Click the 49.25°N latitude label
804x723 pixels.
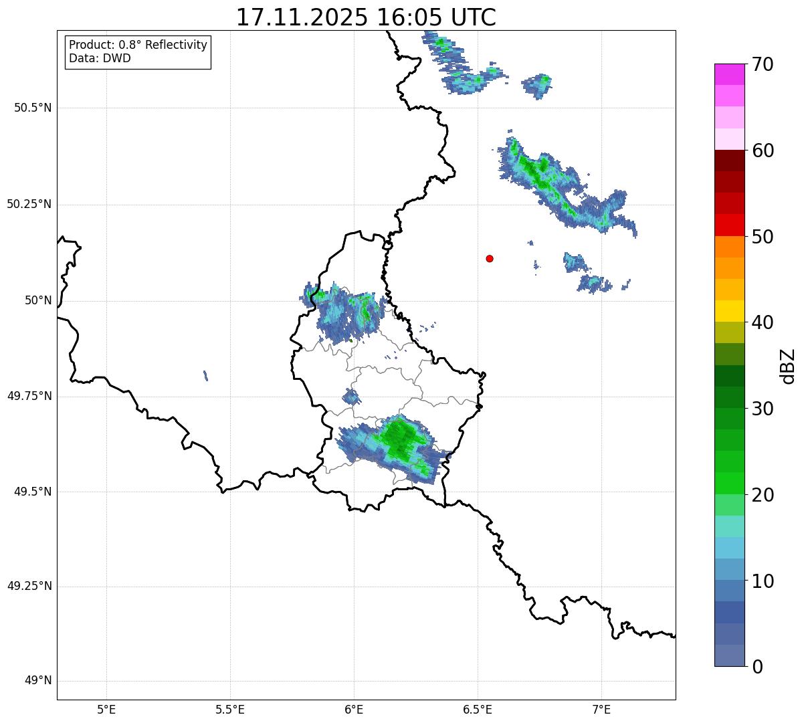click(x=29, y=587)
